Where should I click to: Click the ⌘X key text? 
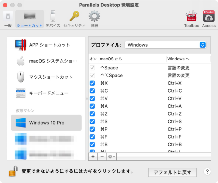point(104,83)
